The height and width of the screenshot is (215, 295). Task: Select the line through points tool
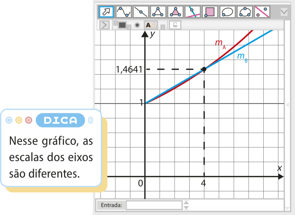tap(141, 12)
